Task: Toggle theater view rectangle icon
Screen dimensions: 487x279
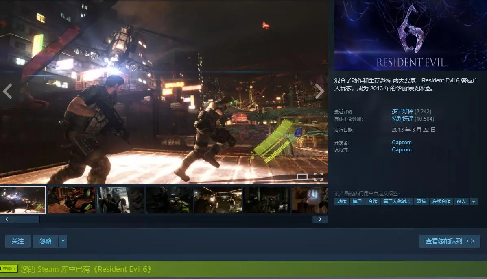Action: (302, 176)
